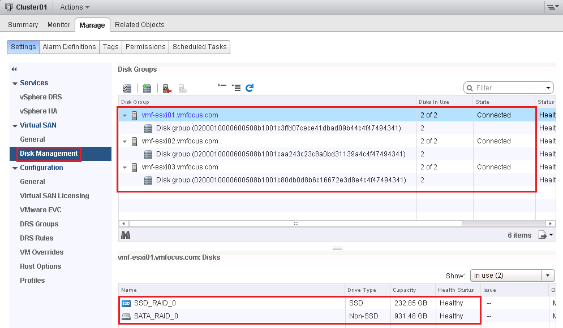Open the Actions dropdown menu
The height and width of the screenshot is (328, 563).
point(75,7)
